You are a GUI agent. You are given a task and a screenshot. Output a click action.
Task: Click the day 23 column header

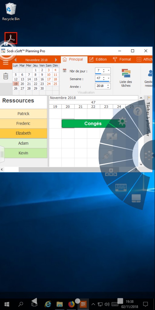(x=106, y=107)
